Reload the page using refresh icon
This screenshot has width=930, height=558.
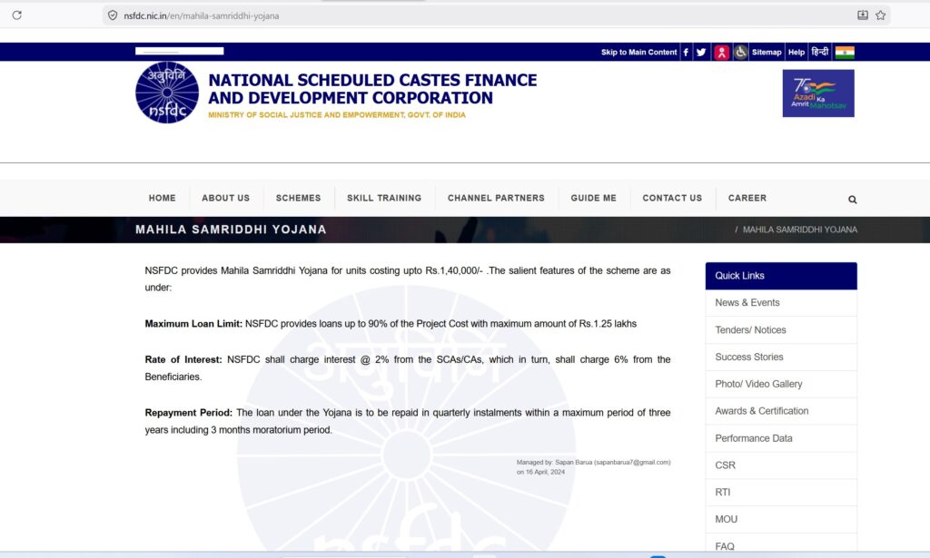pos(16,15)
